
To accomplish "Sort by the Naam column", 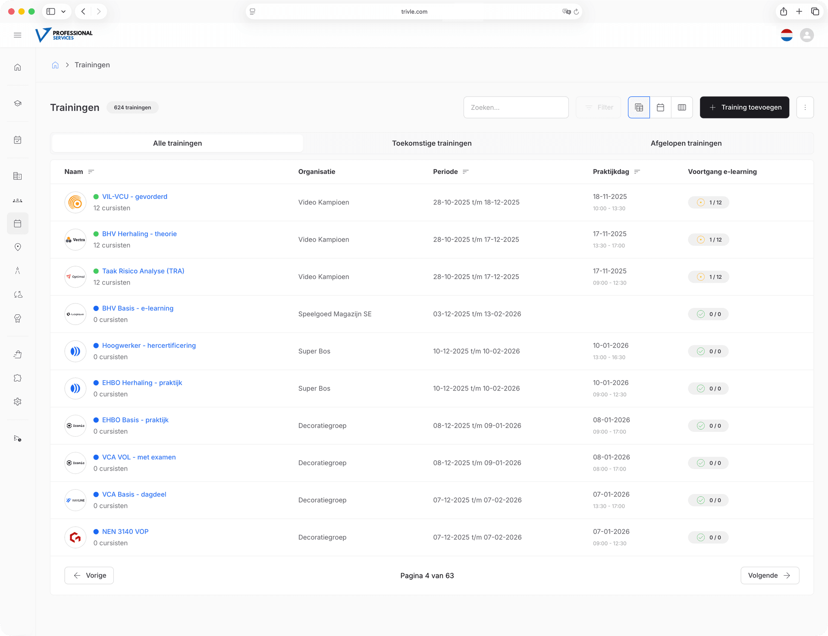I will (x=91, y=172).
